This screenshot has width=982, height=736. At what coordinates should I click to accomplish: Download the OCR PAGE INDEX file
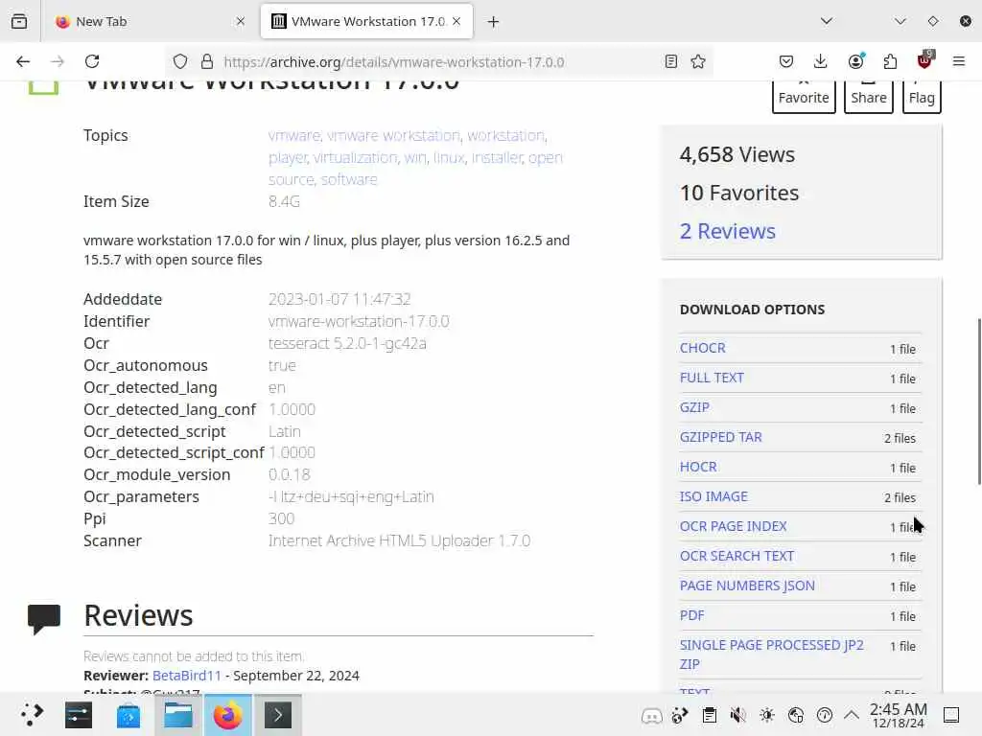(x=734, y=526)
